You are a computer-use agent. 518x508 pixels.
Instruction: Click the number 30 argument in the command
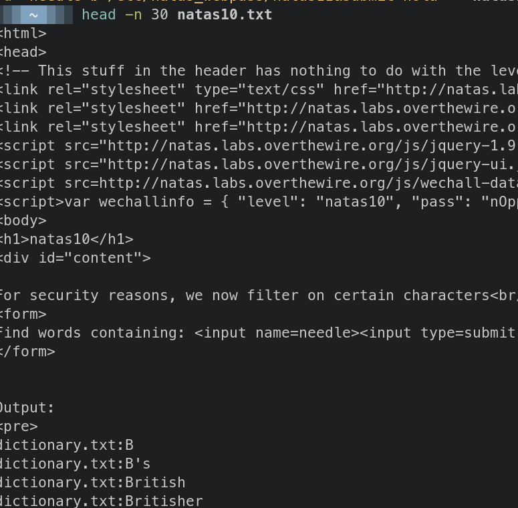point(160,14)
